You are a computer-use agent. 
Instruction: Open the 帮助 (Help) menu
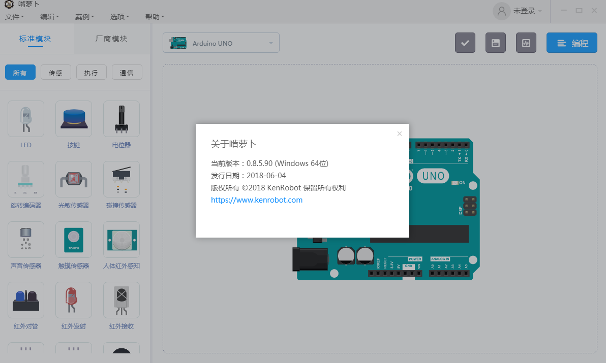(154, 17)
